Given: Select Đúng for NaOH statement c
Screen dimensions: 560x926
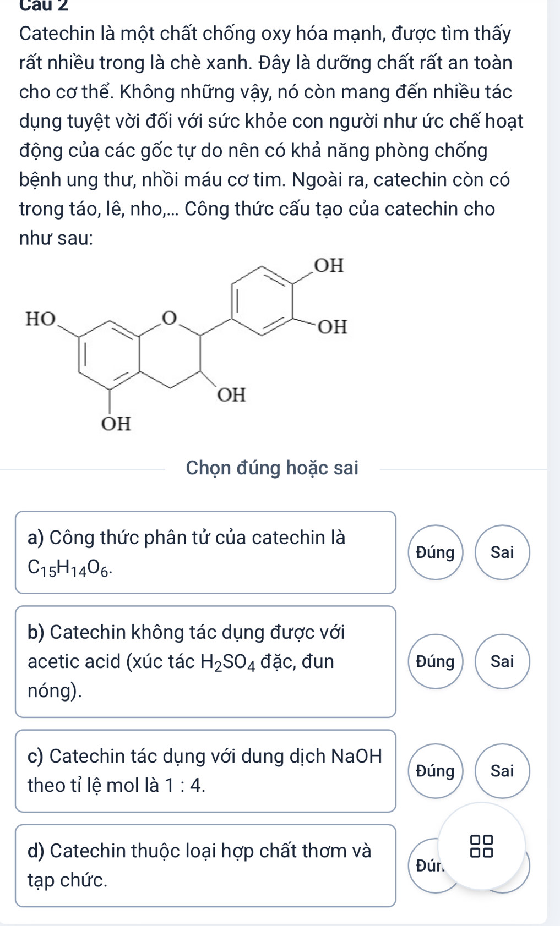Looking at the screenshot, I should [x=436, y=771].
